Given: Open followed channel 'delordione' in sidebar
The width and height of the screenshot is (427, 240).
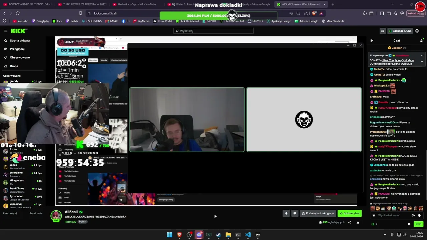Looking at the screenshot, I should point(23,174).
